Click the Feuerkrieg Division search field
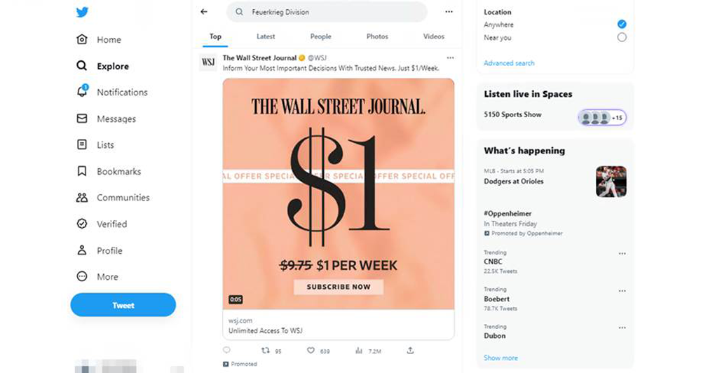Viewport: 715px width, 373px height. [x=327, y=13]
